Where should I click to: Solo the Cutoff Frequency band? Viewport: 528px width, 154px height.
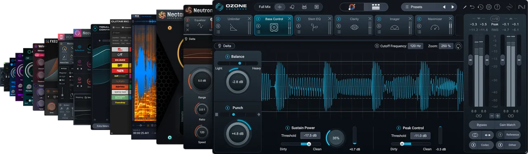tap(377, 46)
